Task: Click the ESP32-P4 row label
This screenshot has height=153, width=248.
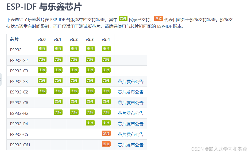Action: coord(19,124)
